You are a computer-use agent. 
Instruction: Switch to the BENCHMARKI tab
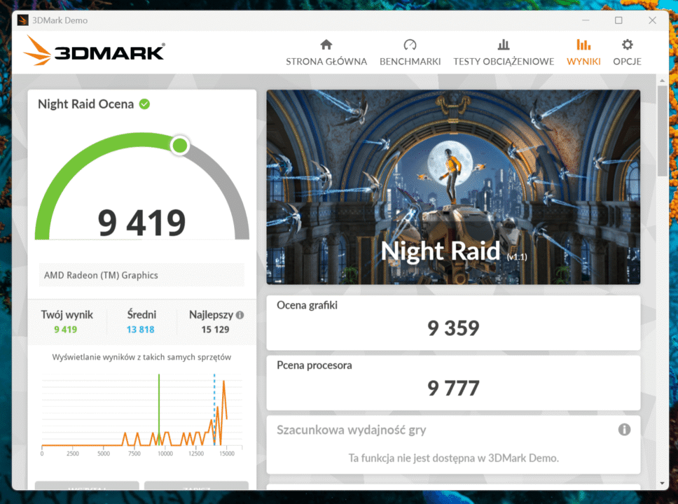tap(410, 61)
